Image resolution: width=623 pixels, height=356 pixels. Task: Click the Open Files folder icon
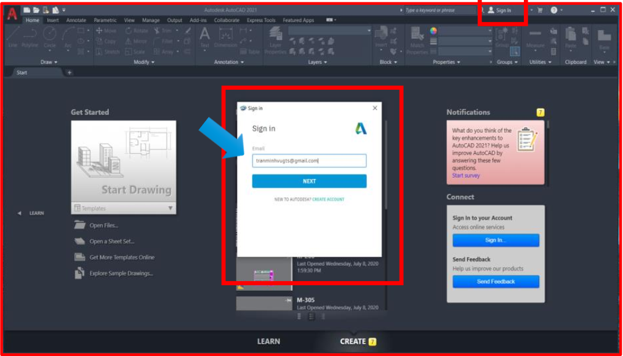79,225
